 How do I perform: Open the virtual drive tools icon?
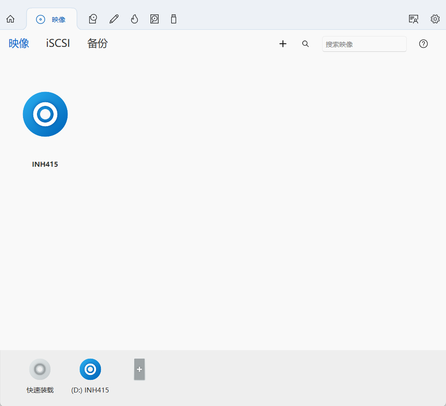click(93, 19)
